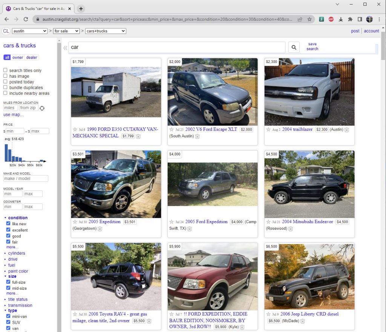Check the posted today filter

[x=5, y=81]
